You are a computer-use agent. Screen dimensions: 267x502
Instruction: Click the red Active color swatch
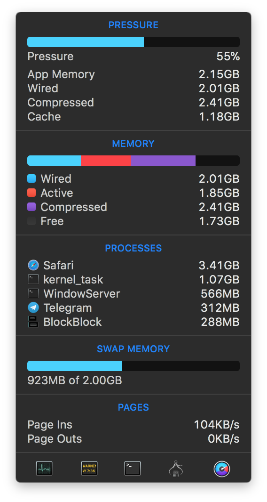[x=31, y=193]
